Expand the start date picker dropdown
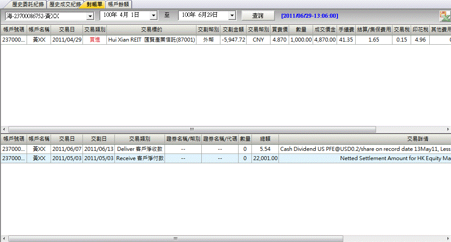The height and width of the screenshot is (242, 451). 153,15
